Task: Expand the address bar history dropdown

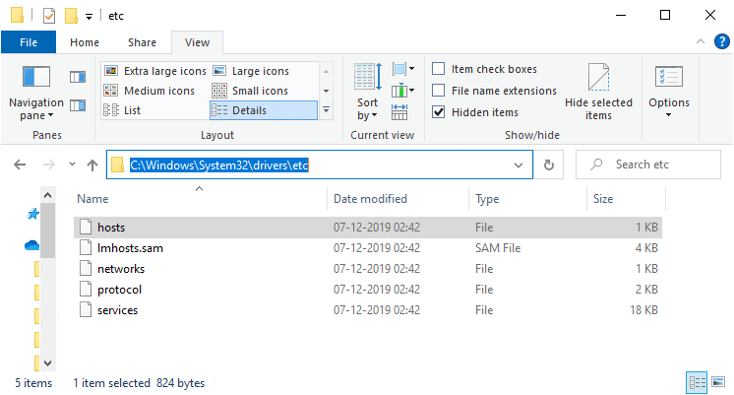Action: tap(519, 165)
